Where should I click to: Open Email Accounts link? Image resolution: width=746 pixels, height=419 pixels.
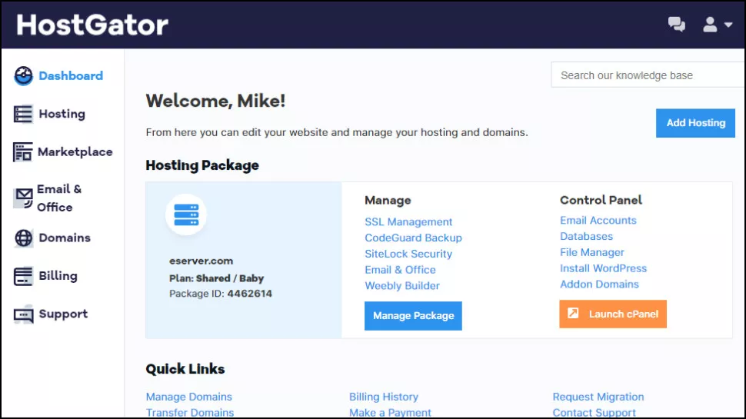[598, 220]
